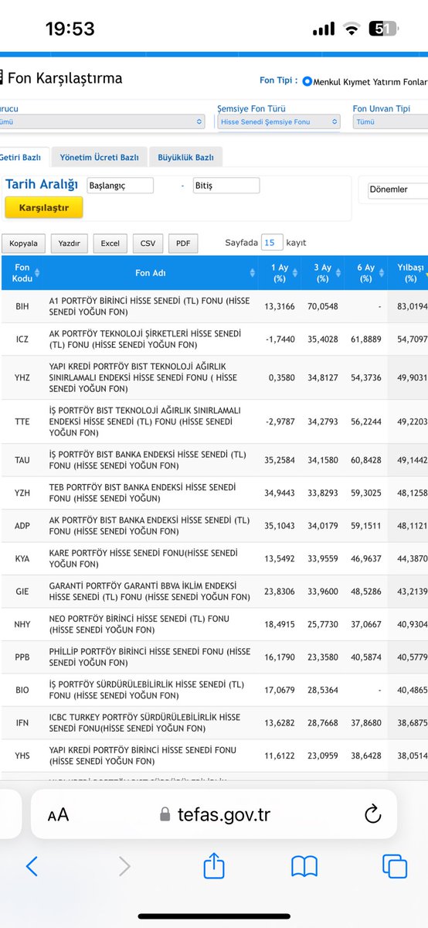428x928 pixels.
Task: Click the records-per-page field showing 15
Action: [x=272, y=243]
